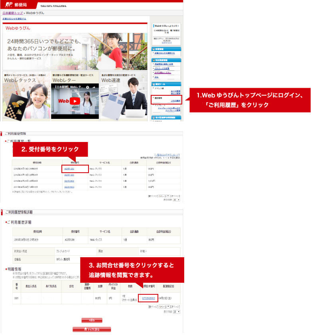This screenshot has width=311, height=335.
Task: Click the ご利用履歴 link in sidebar
Action: click(x=175, y=101)
